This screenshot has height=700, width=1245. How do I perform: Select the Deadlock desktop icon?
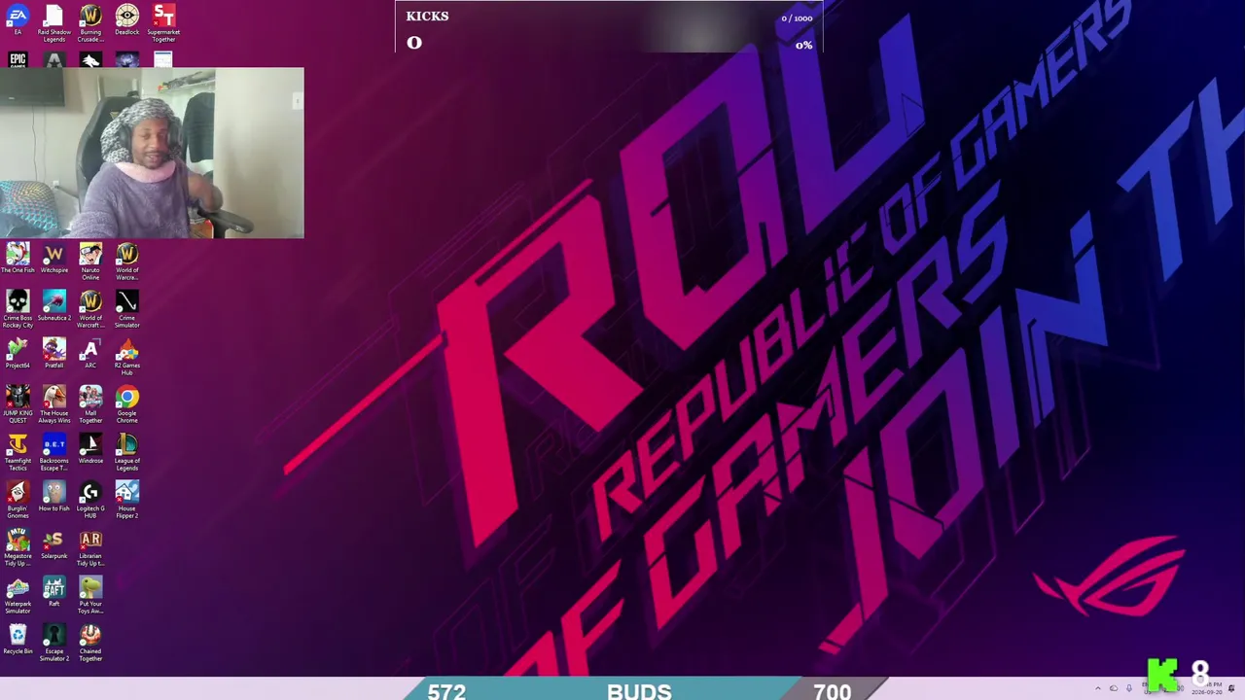click(127, 21)
